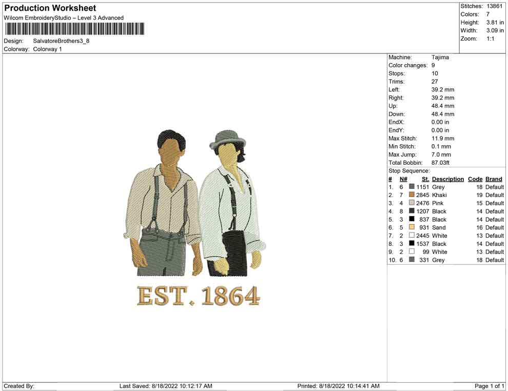Click the 'Sand' description in stop 6
508x391 pixels.
(x=439, y=227)
